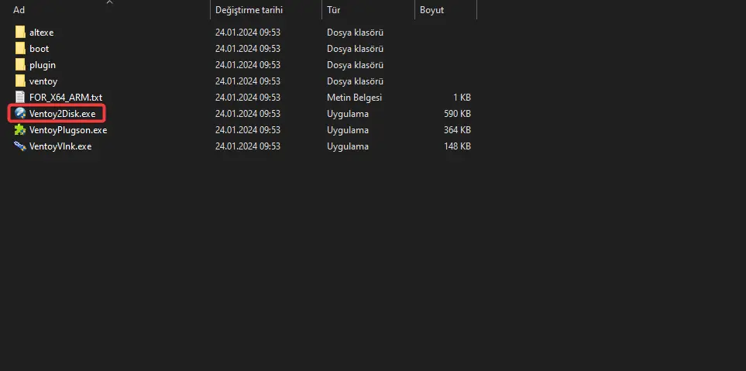Click the VentoyVlnk.exe icon

point(20,146)
